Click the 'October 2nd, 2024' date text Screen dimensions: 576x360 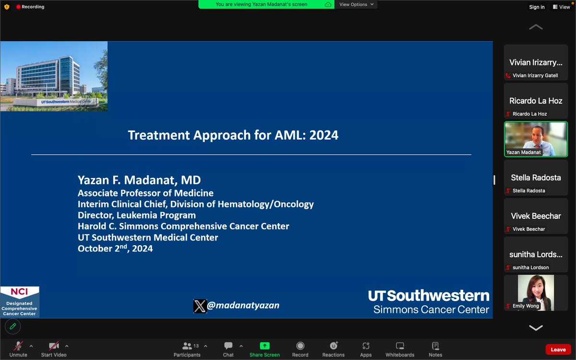coord(115,248)
